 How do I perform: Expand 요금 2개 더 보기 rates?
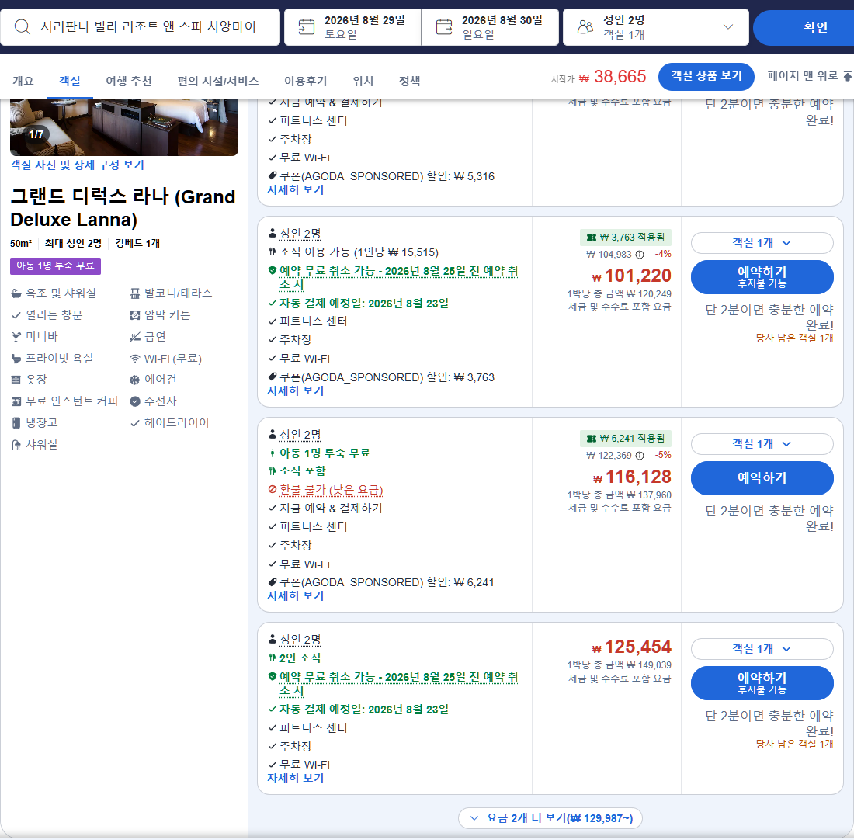[550, 818]
